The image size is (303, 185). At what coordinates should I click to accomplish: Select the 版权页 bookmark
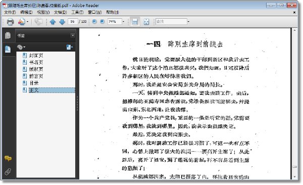[36, 69]
